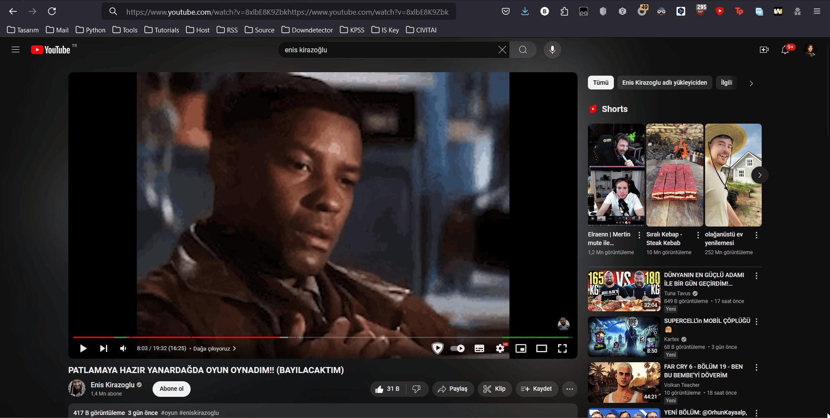Show more filter chips with the arrow
The image size is (830, 418).
[751, 83]
